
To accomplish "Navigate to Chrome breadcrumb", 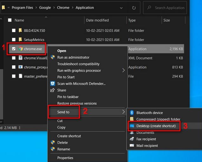I will click(63, 8).
